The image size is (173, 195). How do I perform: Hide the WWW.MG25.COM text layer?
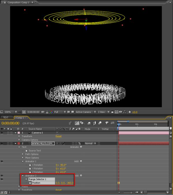coord(2,143)
